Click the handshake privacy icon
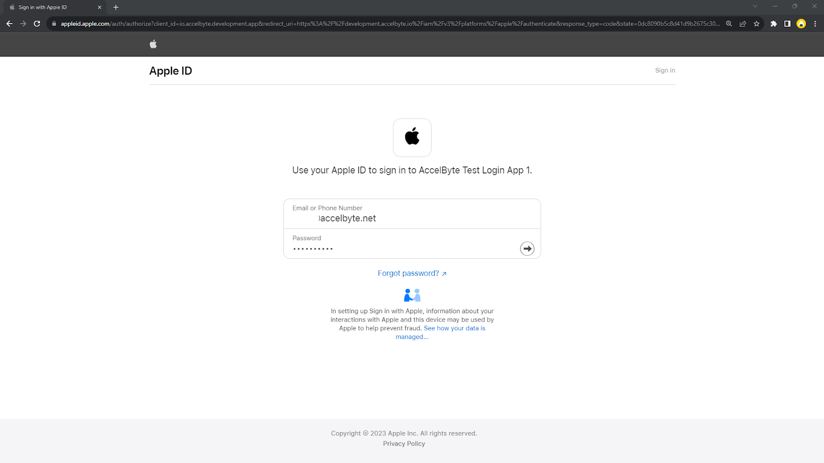The image size is (824, 463). (x=412, y=295)
